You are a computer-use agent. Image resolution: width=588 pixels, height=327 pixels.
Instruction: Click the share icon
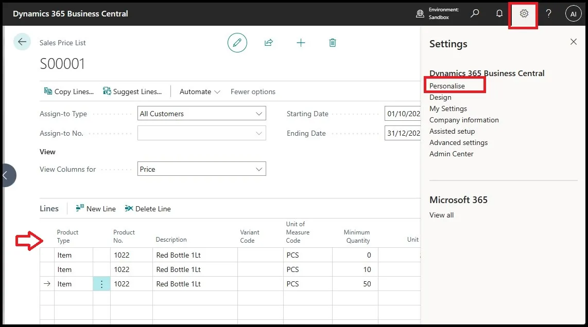[x=268, y=43]
